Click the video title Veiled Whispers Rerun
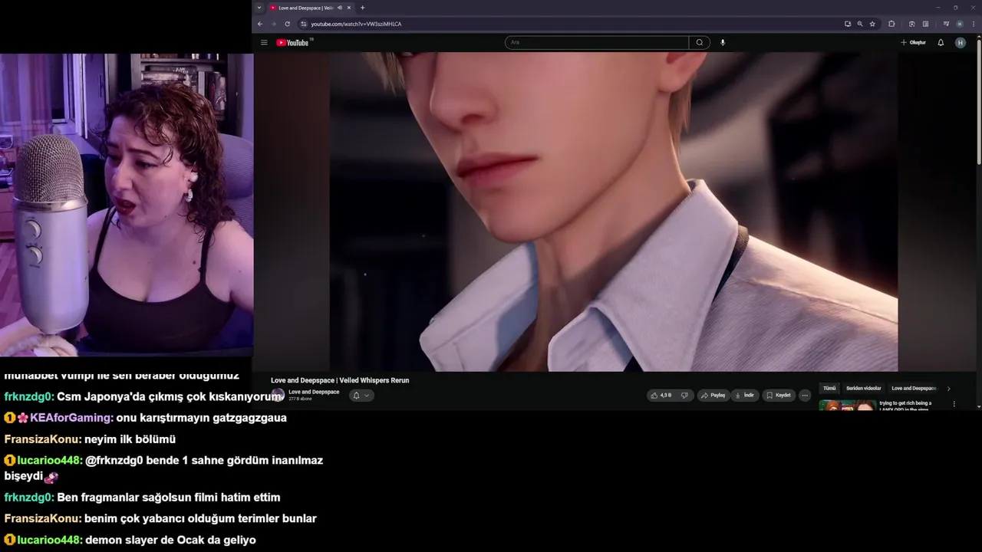982x552 pixels. (x=340, y=380)
